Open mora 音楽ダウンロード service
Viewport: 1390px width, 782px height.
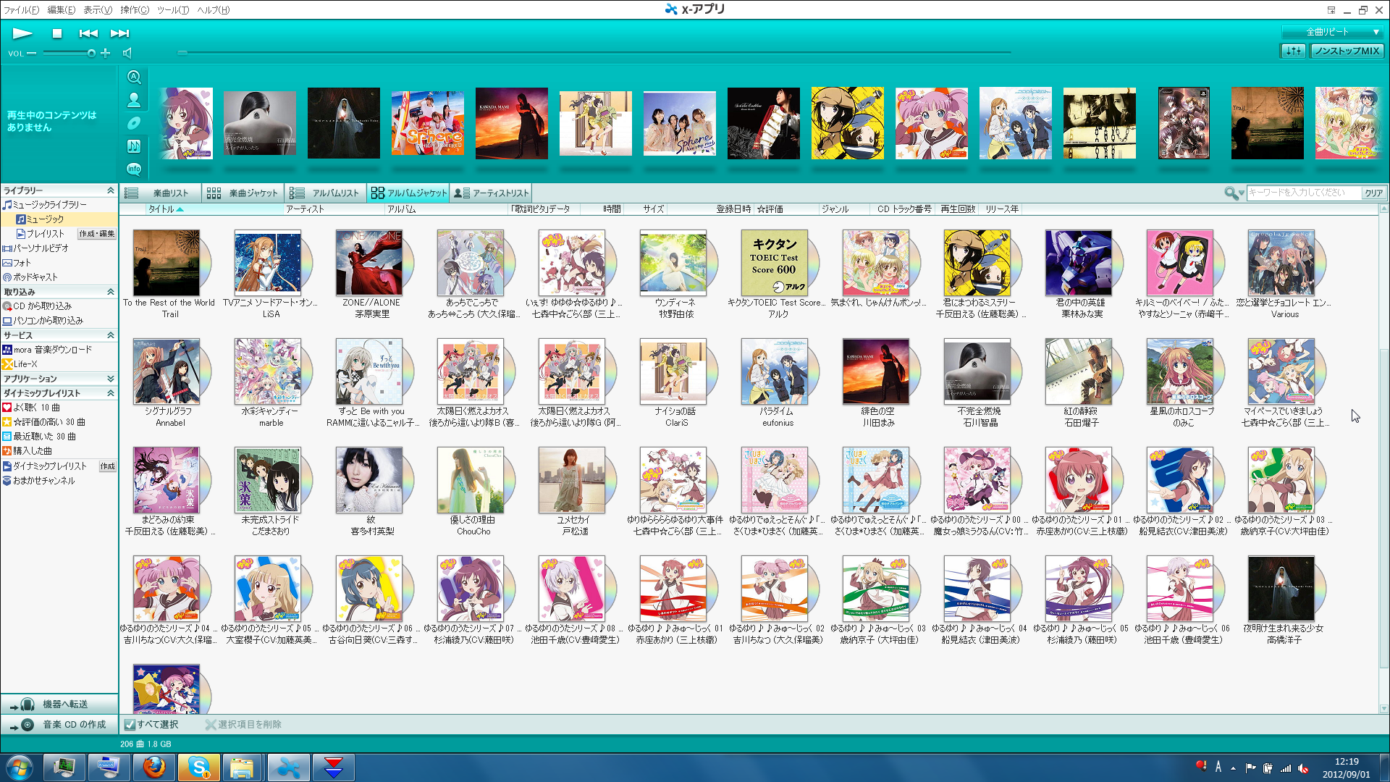pyautogui.click(x=53, y=350)
